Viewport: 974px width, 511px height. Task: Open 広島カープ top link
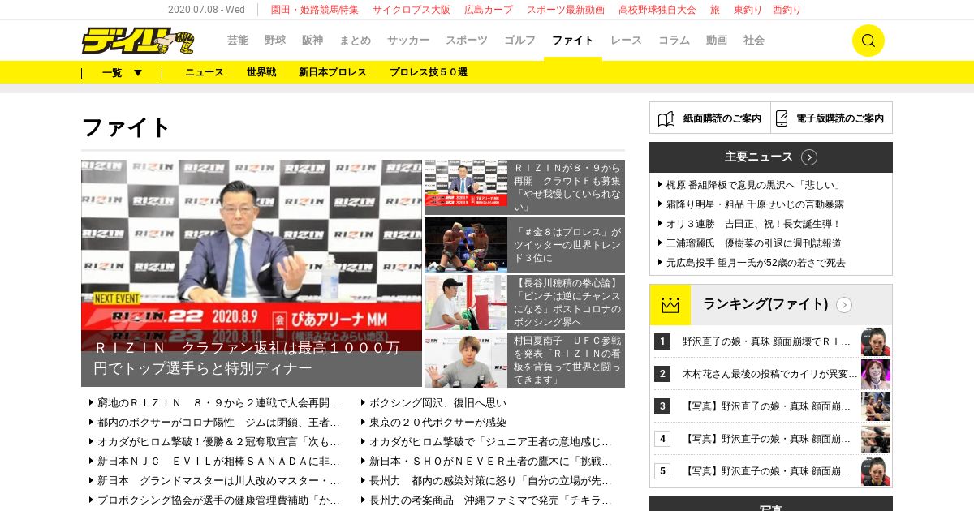489,10
